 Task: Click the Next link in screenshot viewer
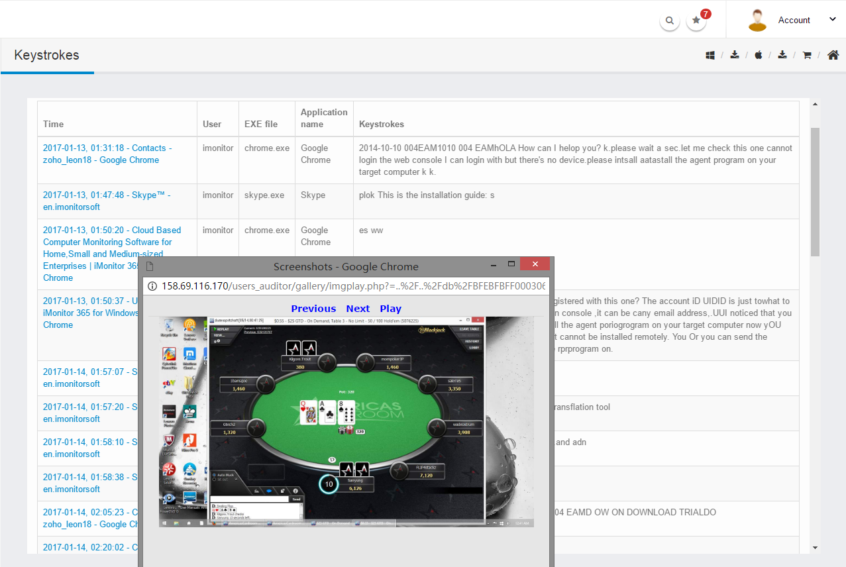(358, 309)
